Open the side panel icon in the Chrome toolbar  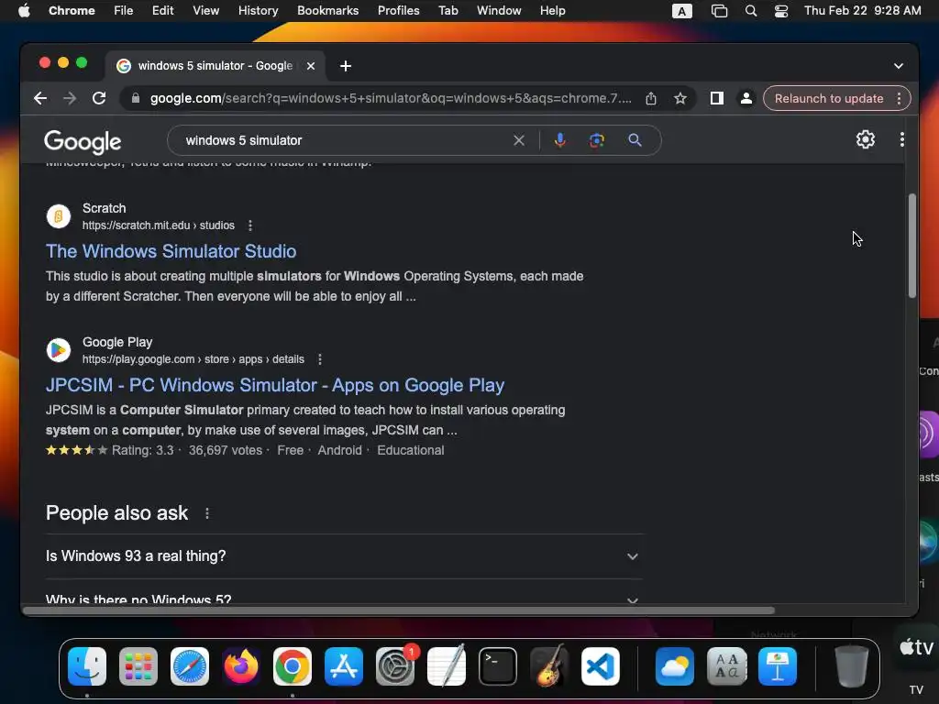717,98
